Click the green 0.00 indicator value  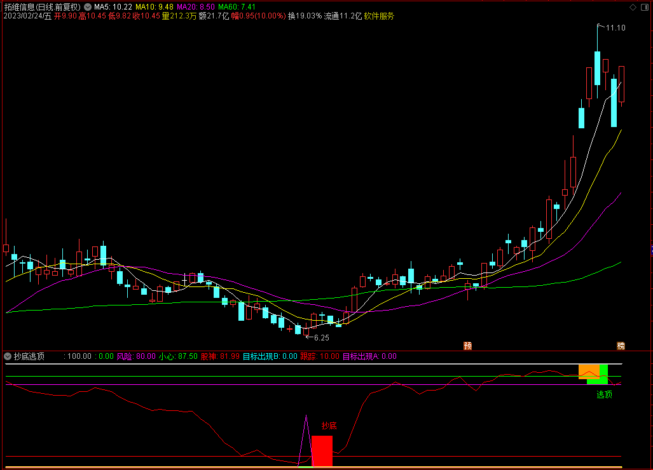pyautogui.click(x=106, y=356)
